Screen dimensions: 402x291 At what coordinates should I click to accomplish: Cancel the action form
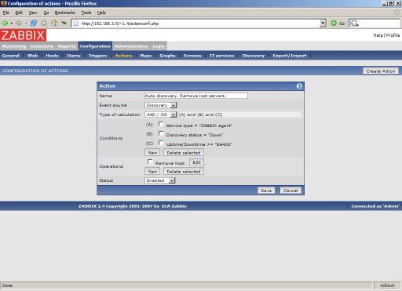pyautogui.click(x=291, y=191)
